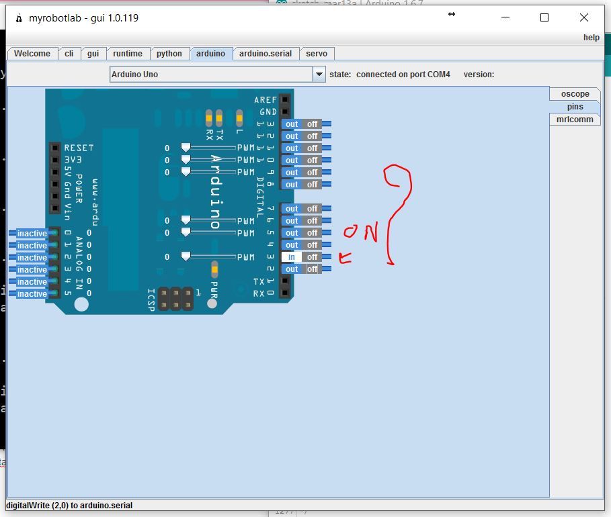The image size is (611, 517).
Task: Minimize the myrobotlab window
Action: (x=505, y=17)
